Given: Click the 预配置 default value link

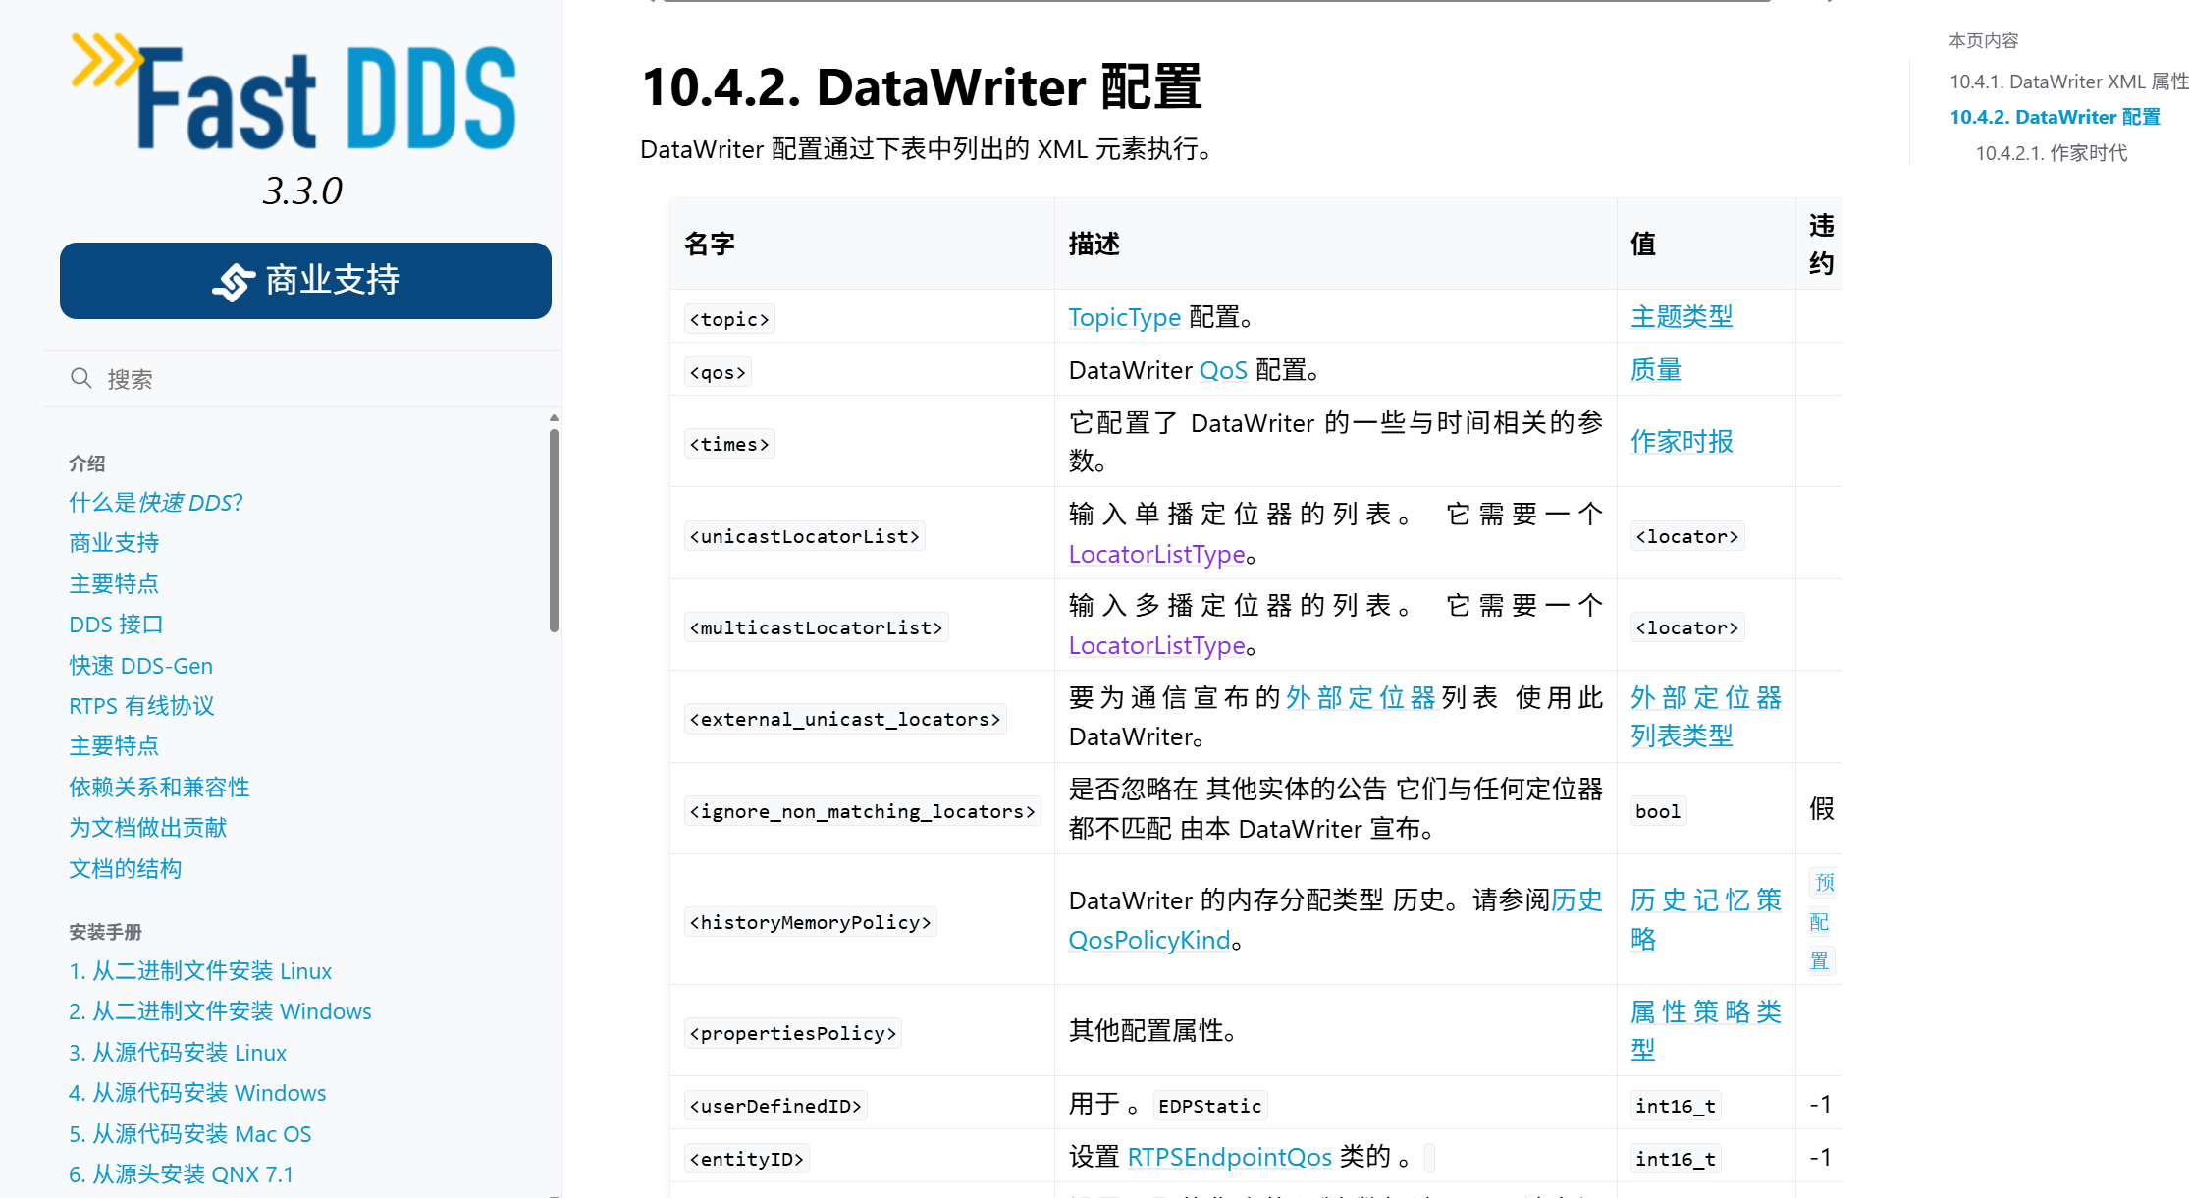Looking at the screenshot, I should pyautogui.click(x=1821, y=921).
